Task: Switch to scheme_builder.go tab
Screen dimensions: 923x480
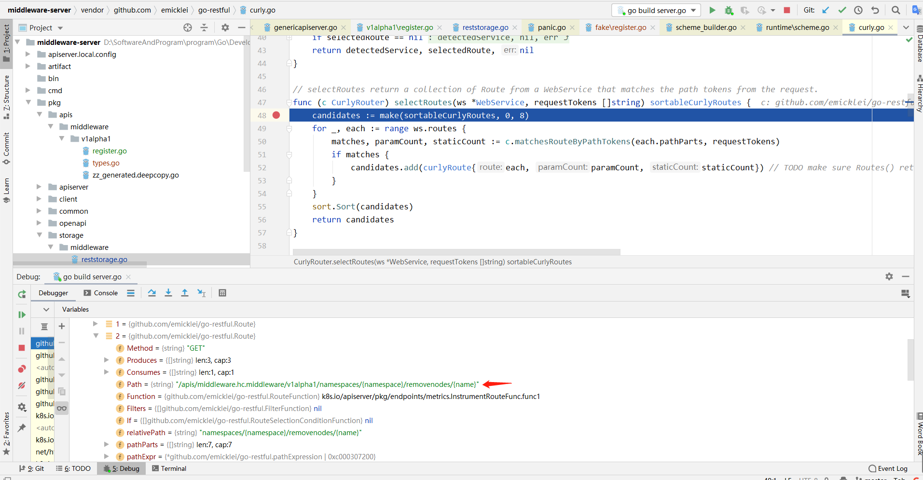Action: click(x=705, y=27)
